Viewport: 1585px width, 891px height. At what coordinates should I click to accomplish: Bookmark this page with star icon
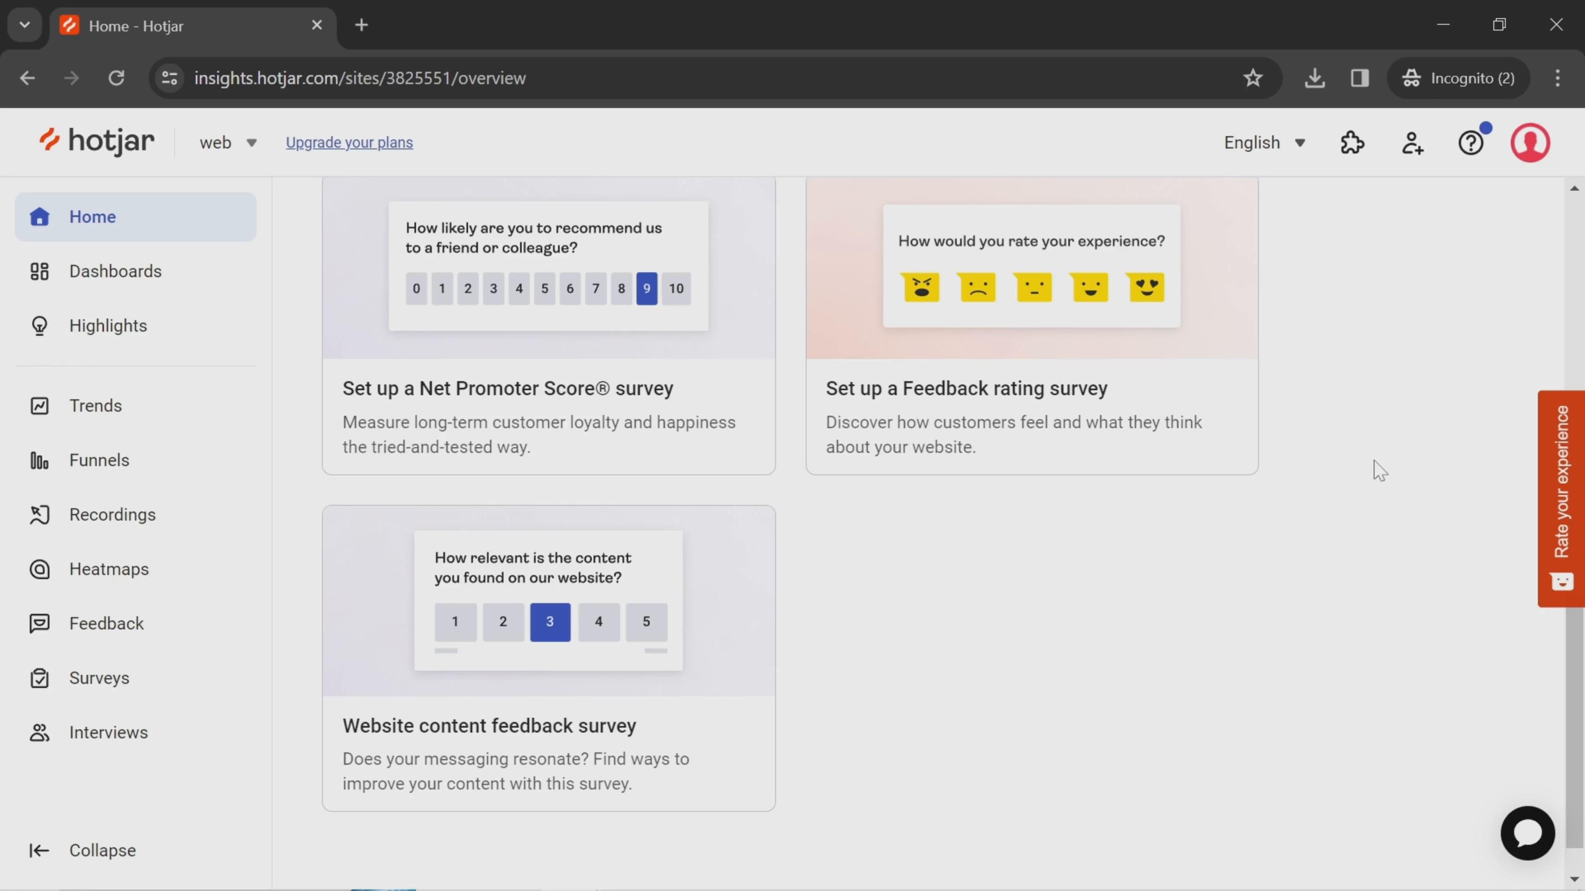[1253, 78]
